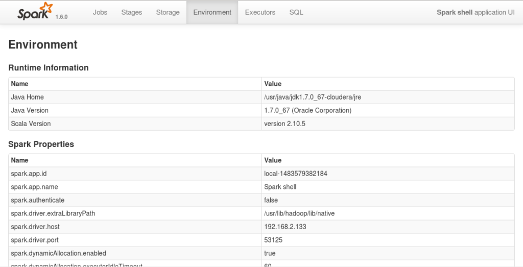The width and height of the screenshot is (523, 267).
Task: Select the 53125 port value
Action: pos(274,240)
